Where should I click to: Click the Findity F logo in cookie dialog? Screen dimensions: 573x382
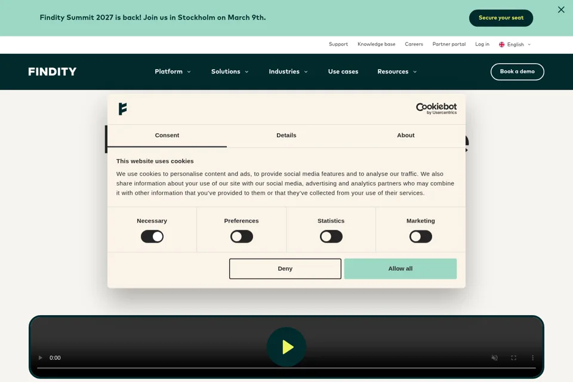123,109
